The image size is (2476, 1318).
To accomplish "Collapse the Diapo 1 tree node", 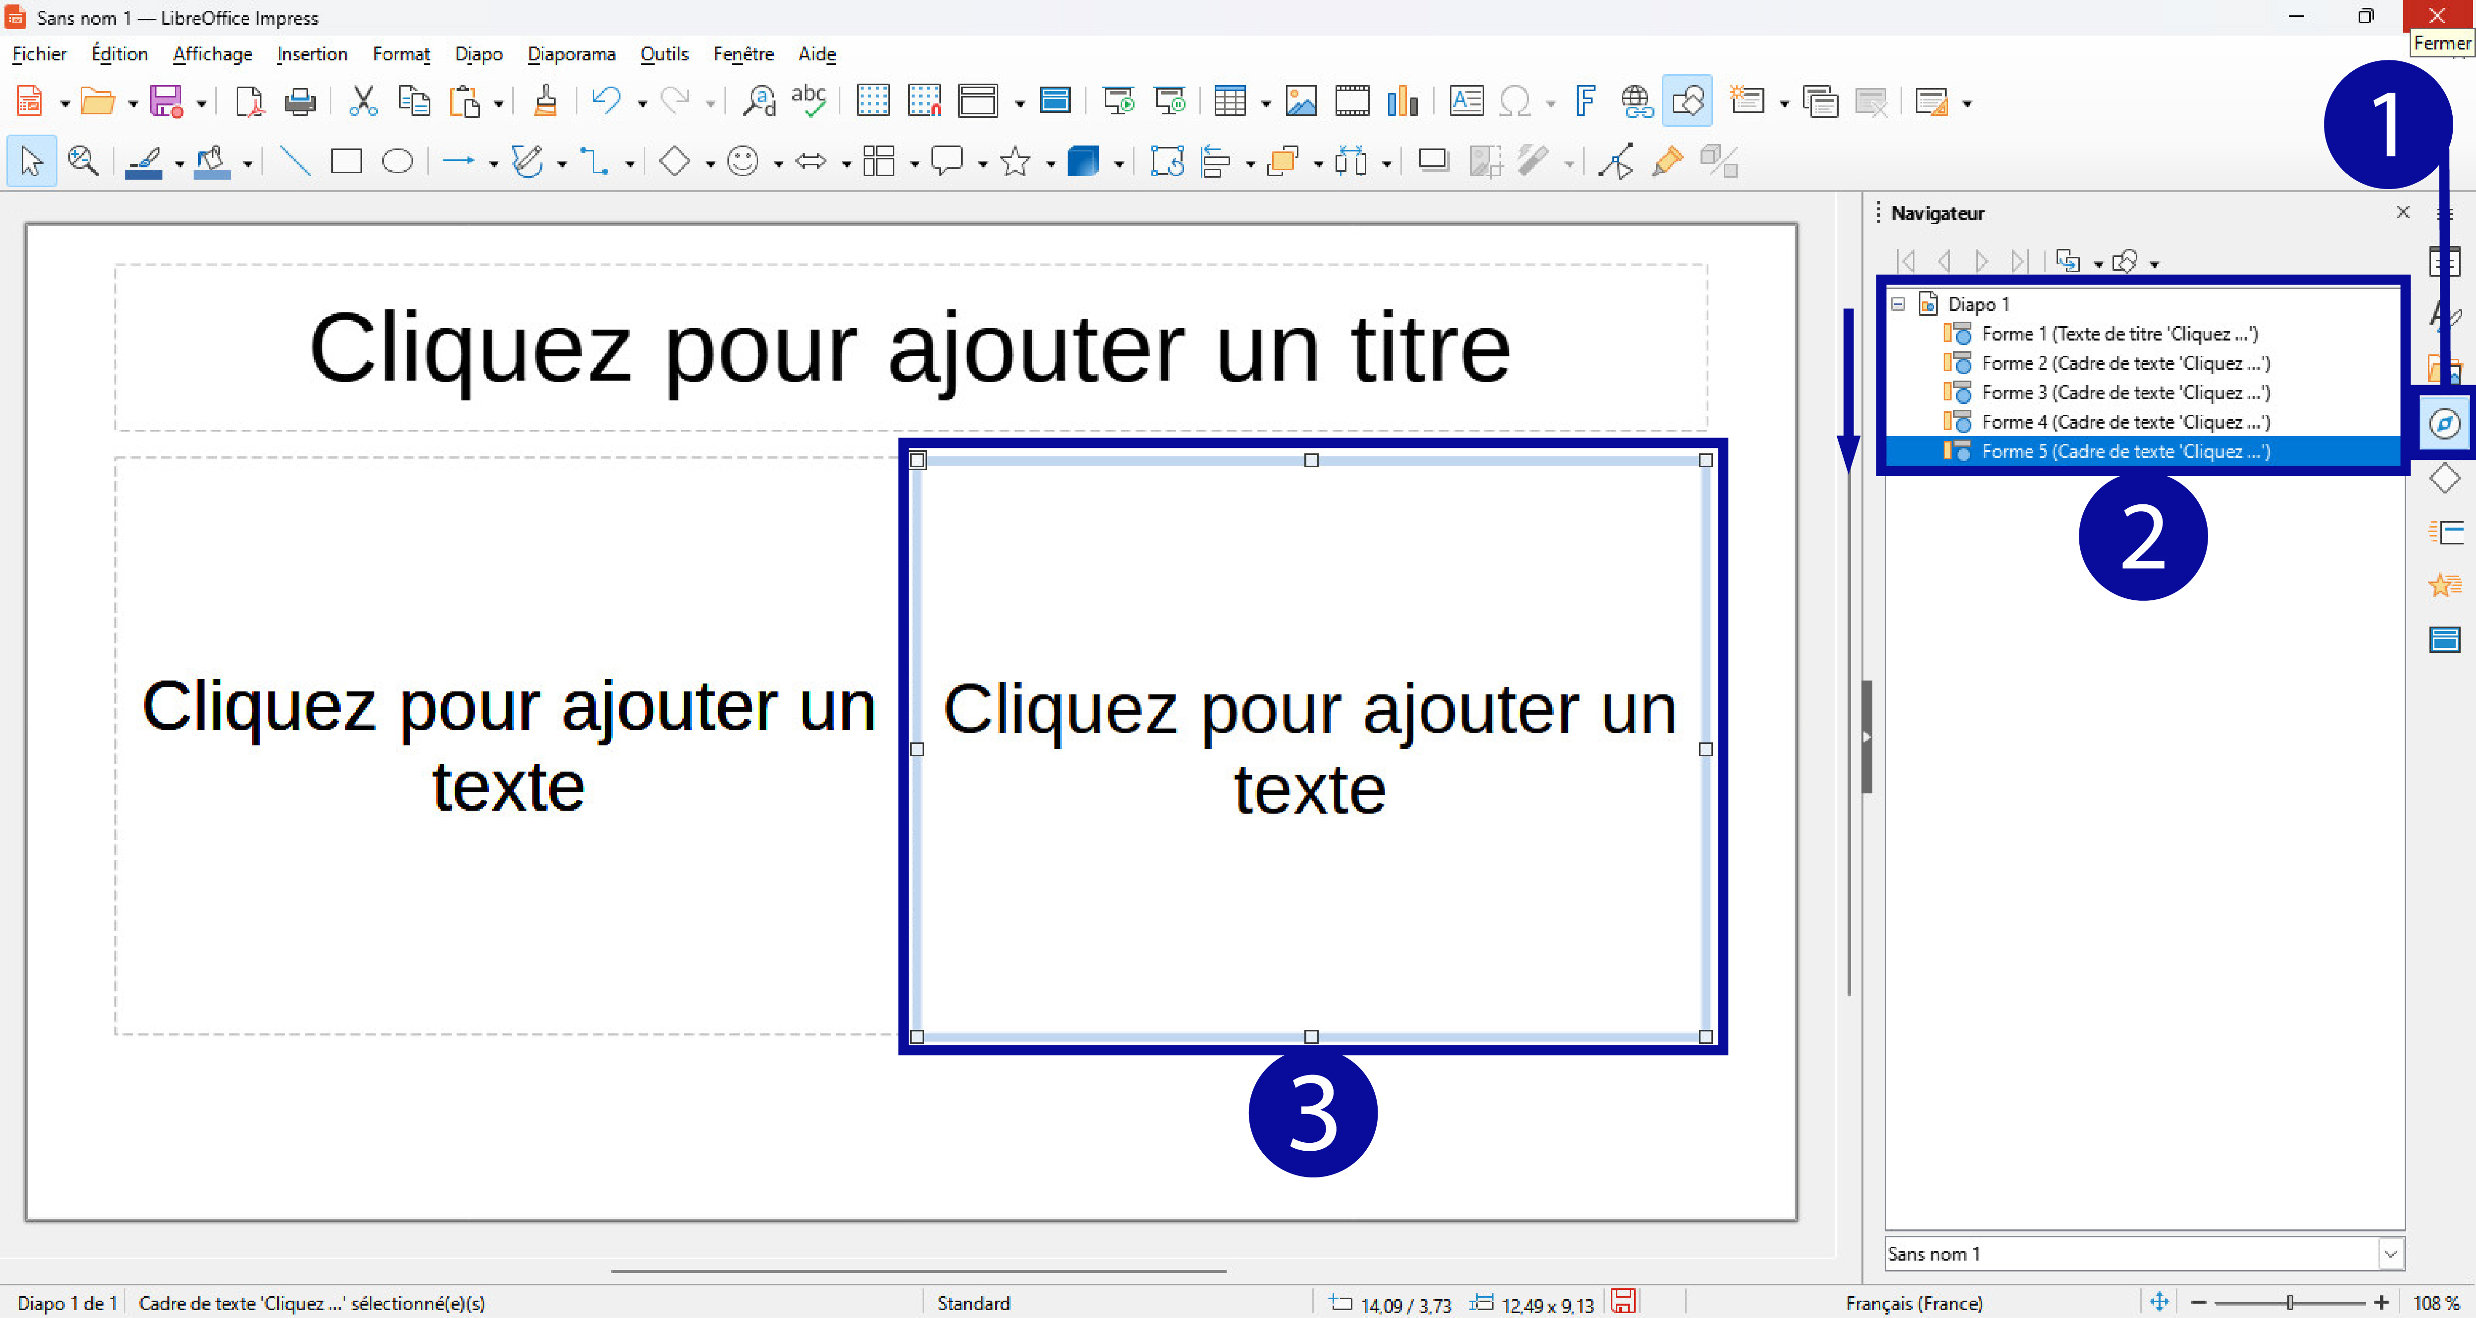I will point(1898,304).
